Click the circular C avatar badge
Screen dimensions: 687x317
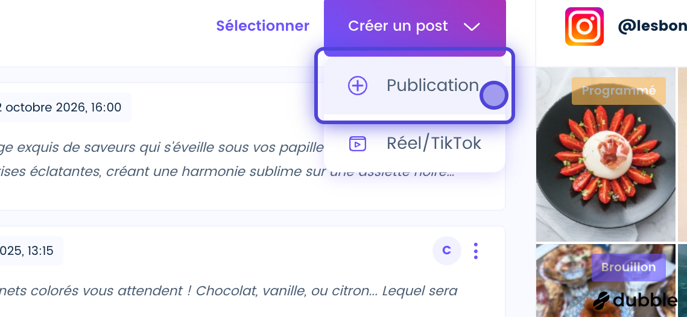tap(446, 251)
